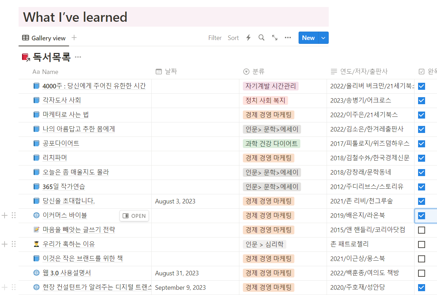437x295 pixels.
Task: Click the memo icon beside 마음을 빼앗는 글쓰기 전략
Action: [36, 230]
